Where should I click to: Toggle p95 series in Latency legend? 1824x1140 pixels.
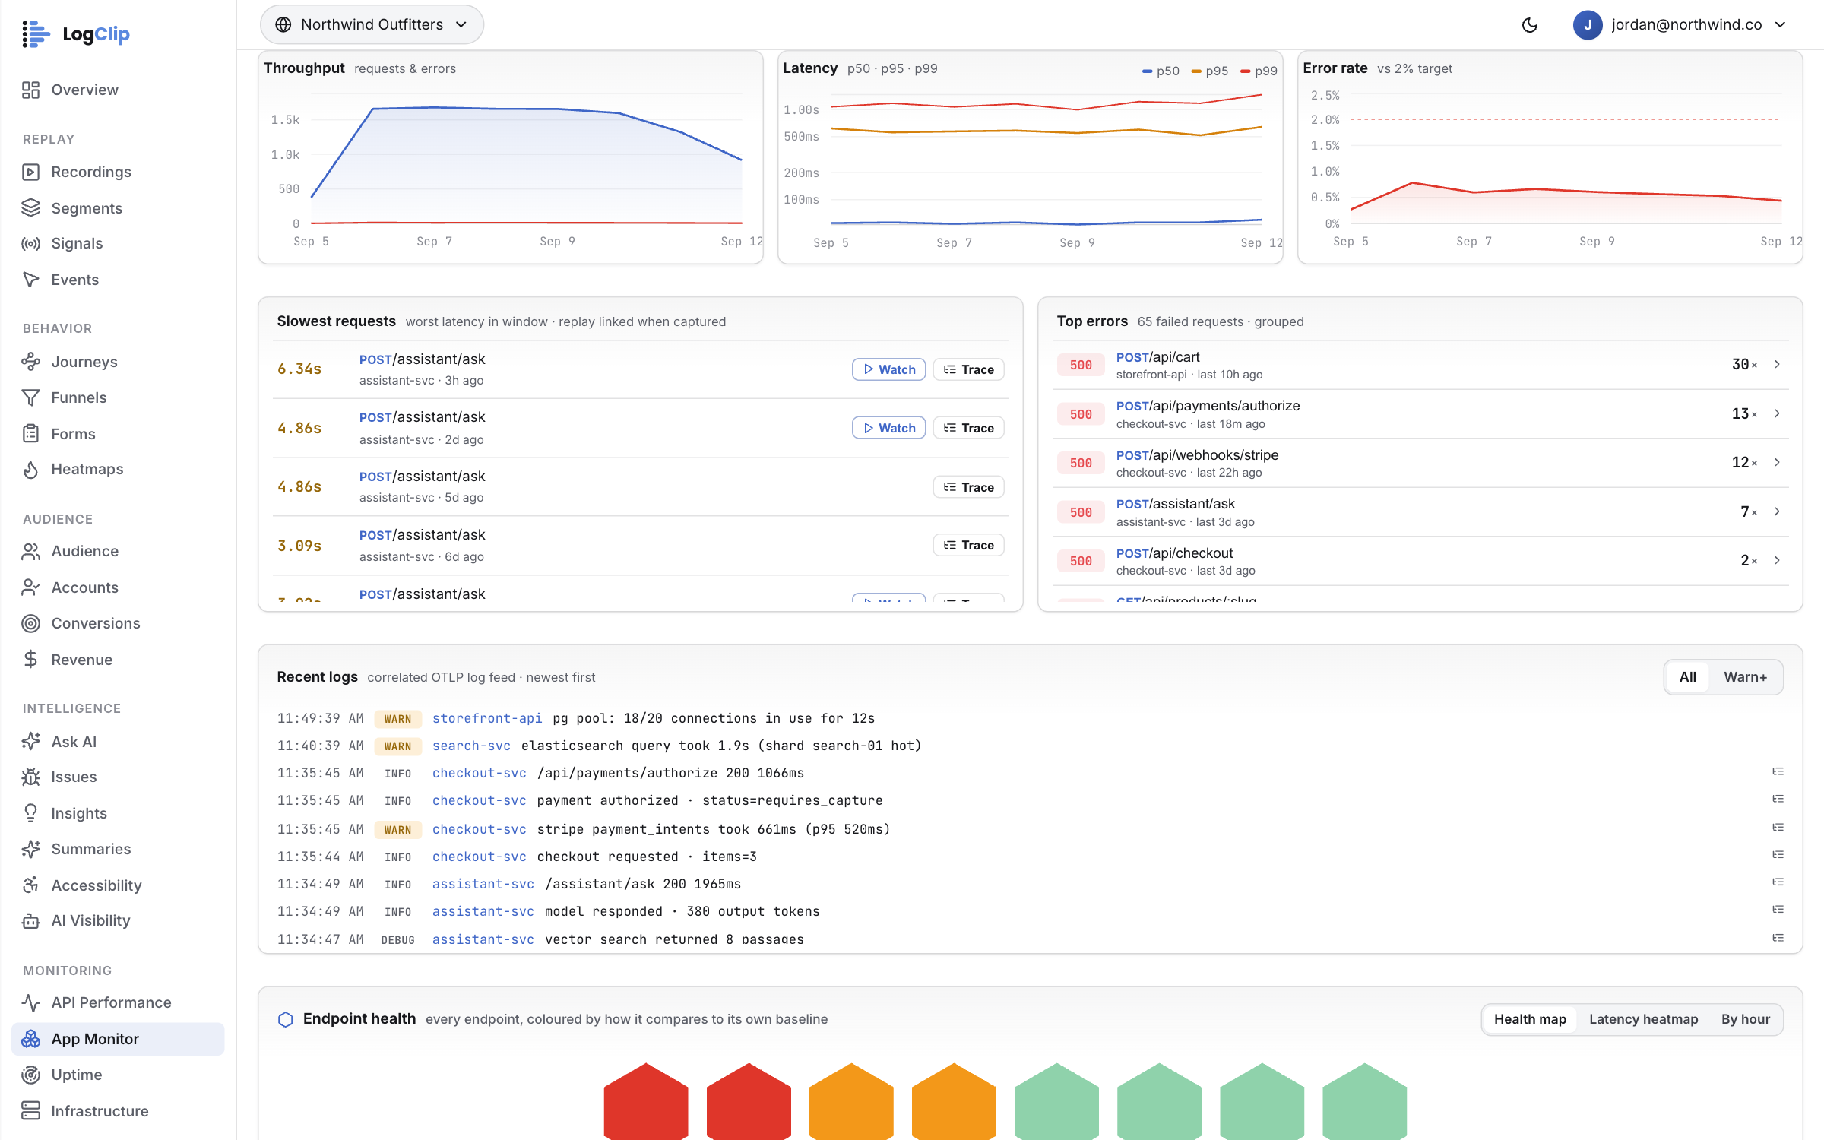point(1210,71)
